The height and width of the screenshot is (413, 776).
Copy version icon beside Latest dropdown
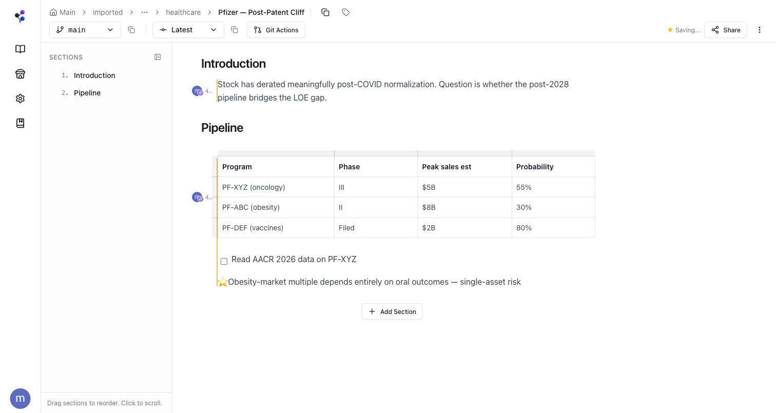click(235, 30)
